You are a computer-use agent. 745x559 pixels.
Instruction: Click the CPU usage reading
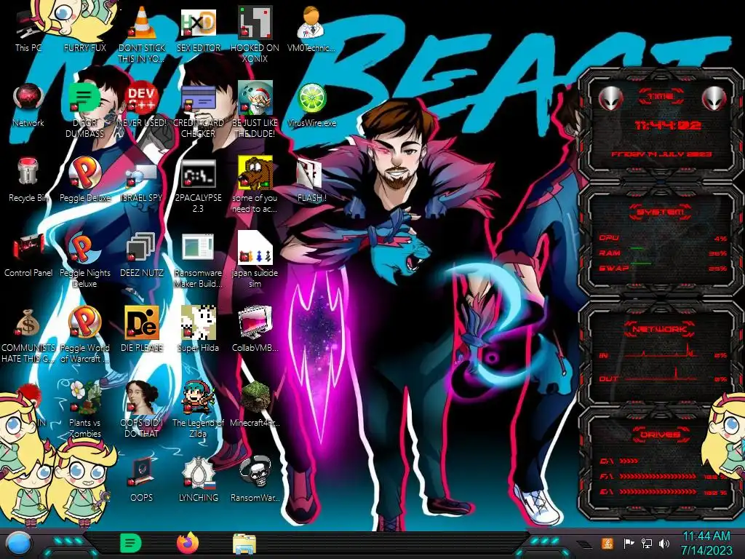coord(720,238)
